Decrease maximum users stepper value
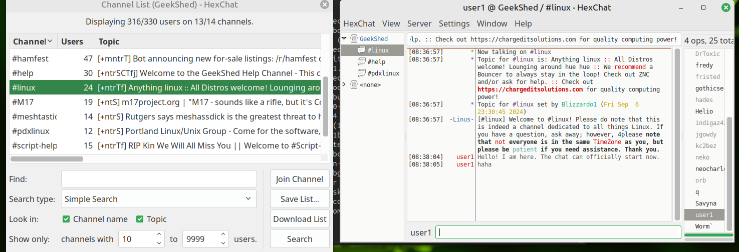 click(x=223, y=243)
